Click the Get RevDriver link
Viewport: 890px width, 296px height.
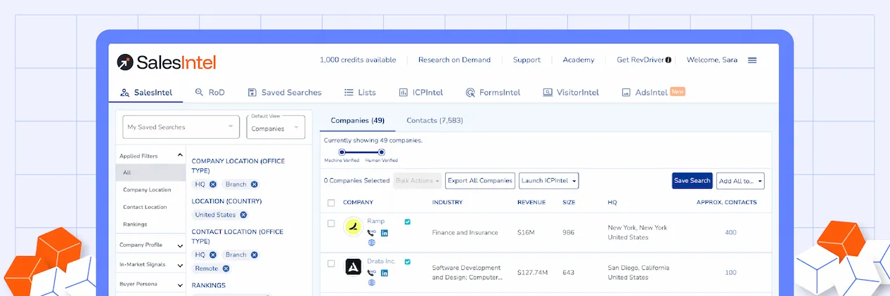point(640,60)
